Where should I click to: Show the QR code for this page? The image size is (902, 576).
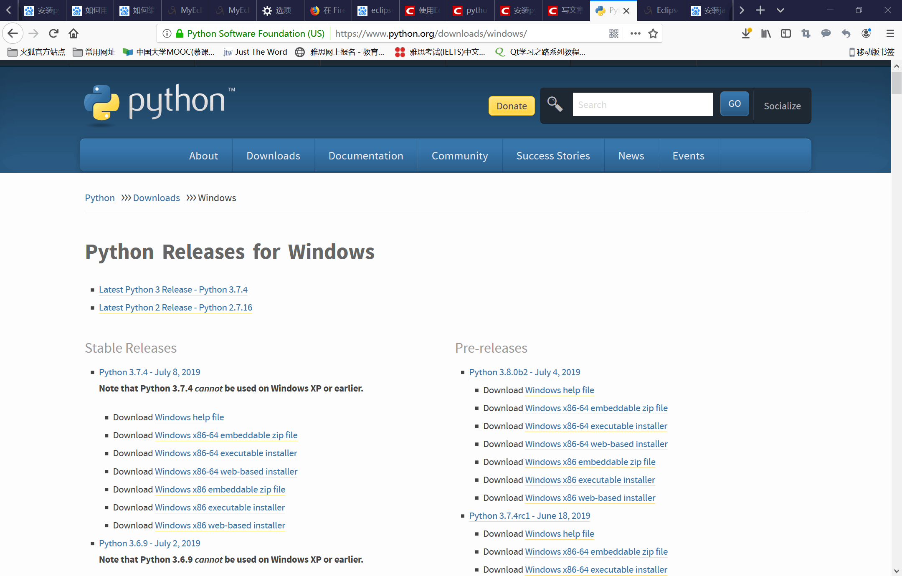pyautogui.click(x=613, y=33)
